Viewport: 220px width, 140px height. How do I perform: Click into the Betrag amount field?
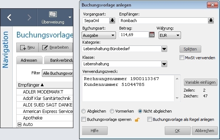134,35
